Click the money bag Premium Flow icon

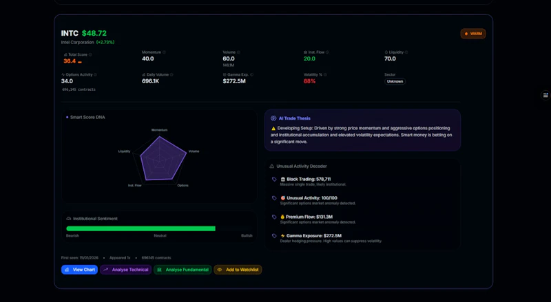pyautogui.click(x=282, y=217)
